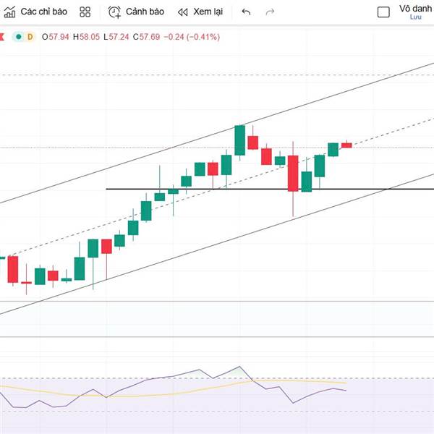
Task: Click the redo arrow
Action: [x=270, y=12]
